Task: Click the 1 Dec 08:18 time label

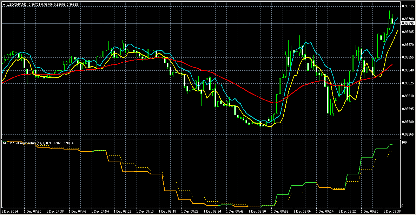Action: pyautogui.click(x=167, y=211)
